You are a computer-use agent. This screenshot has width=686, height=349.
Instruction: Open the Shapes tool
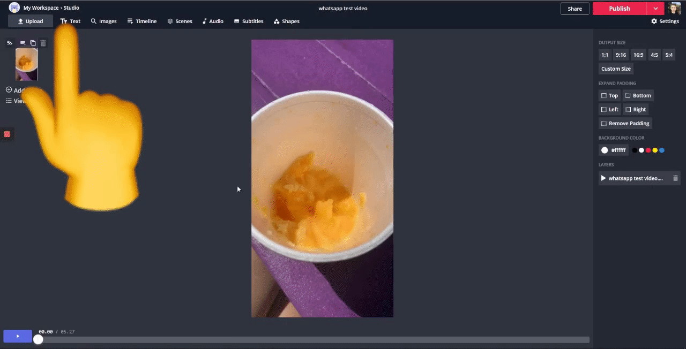286,21
